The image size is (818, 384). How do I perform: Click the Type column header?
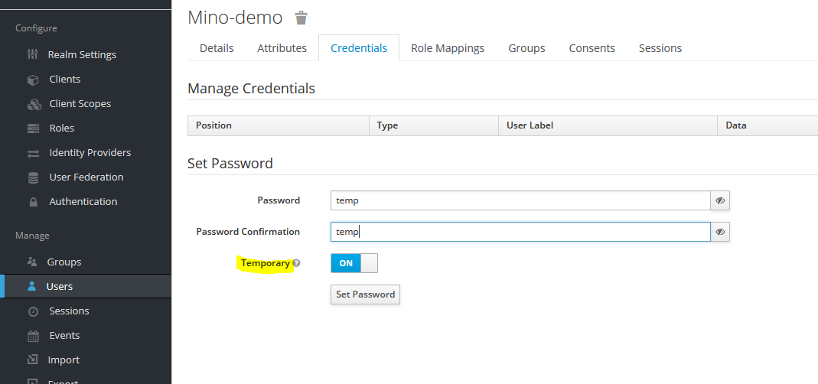(434, 125)
